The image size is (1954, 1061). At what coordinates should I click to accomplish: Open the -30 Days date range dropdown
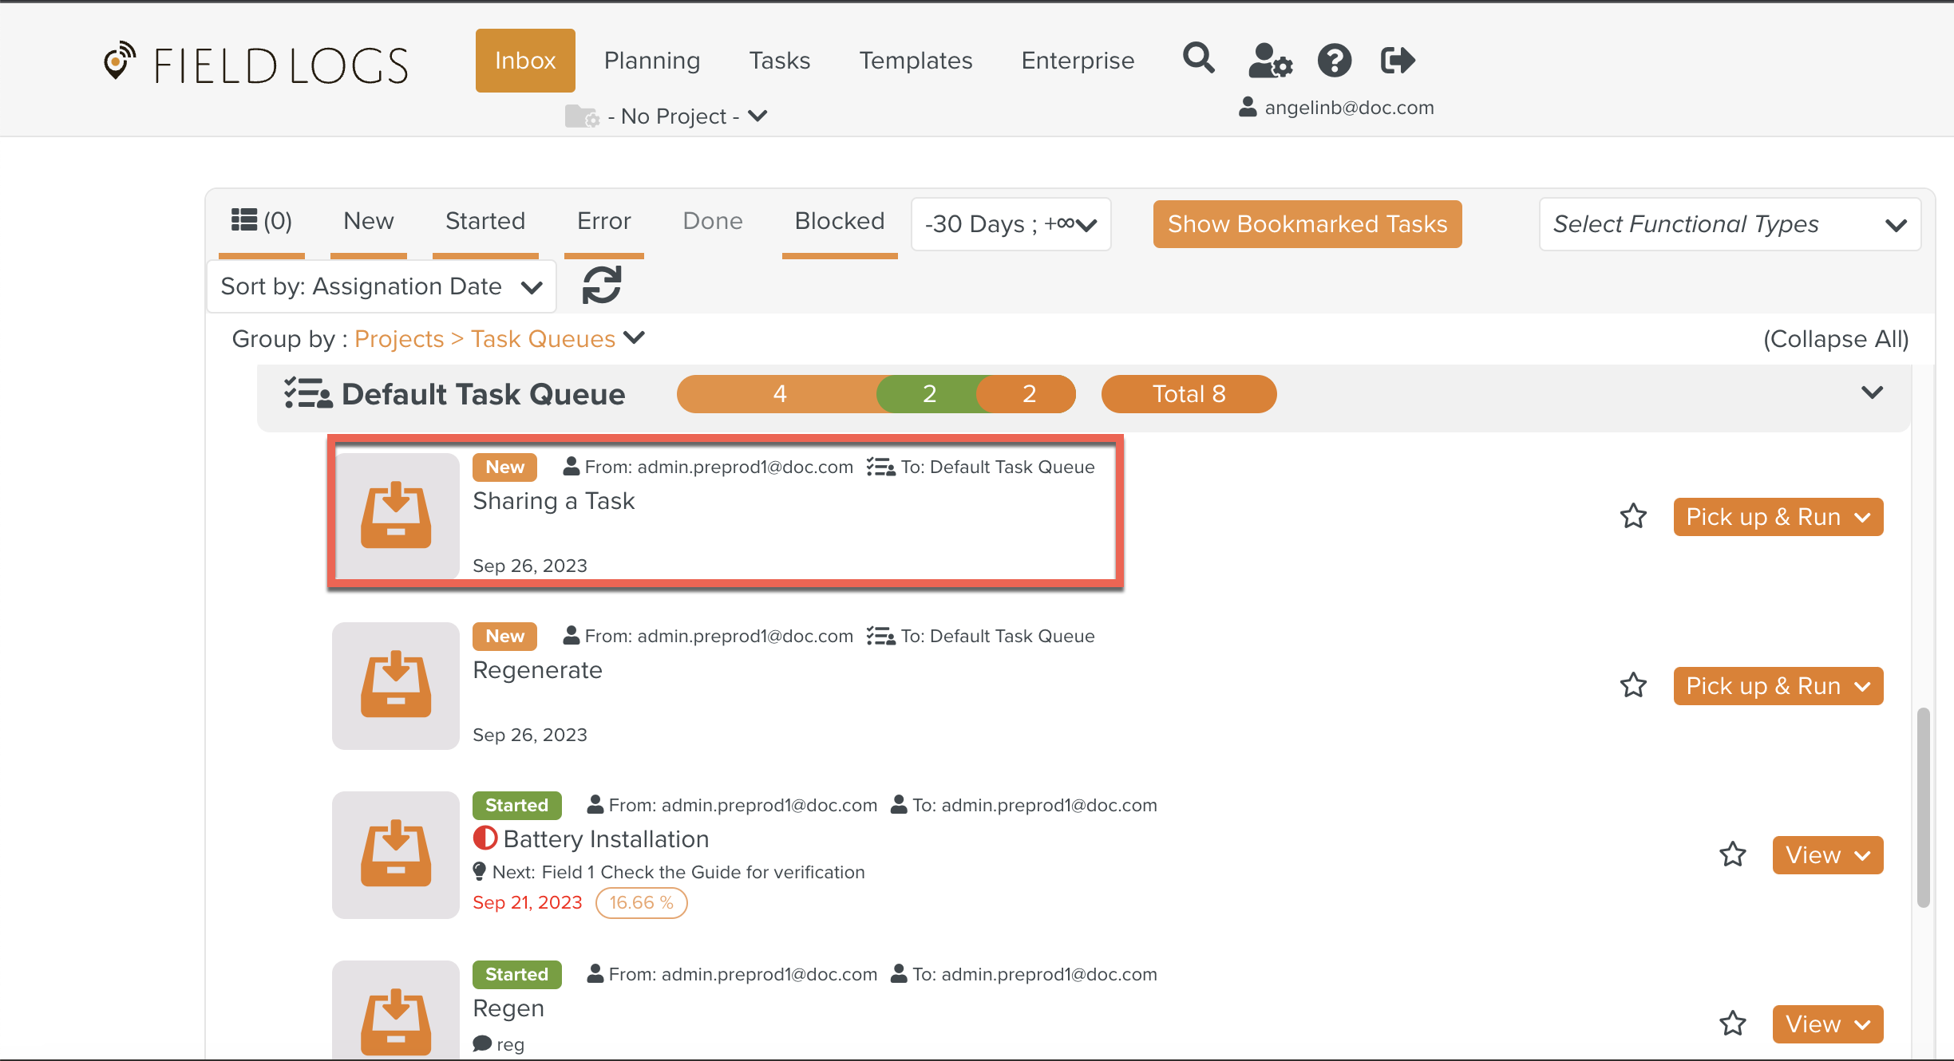[x=1011, y=224]
